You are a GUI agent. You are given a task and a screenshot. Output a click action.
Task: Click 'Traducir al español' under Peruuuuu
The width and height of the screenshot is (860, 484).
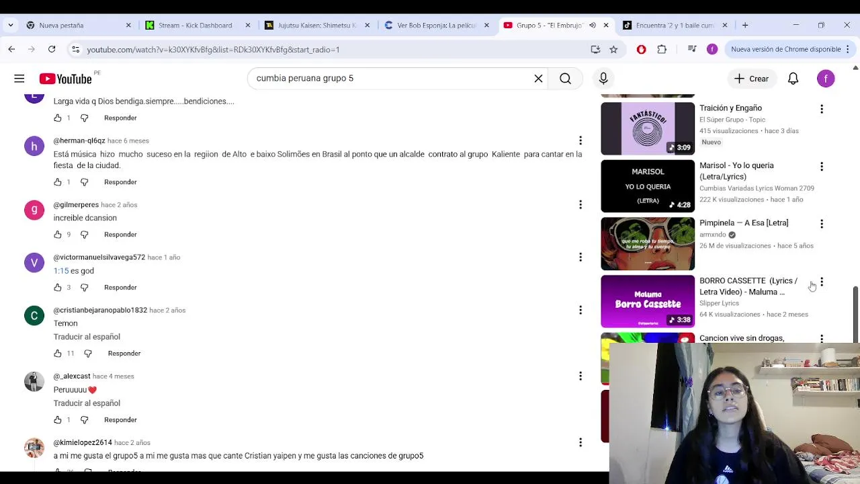(x=87, y=403)
